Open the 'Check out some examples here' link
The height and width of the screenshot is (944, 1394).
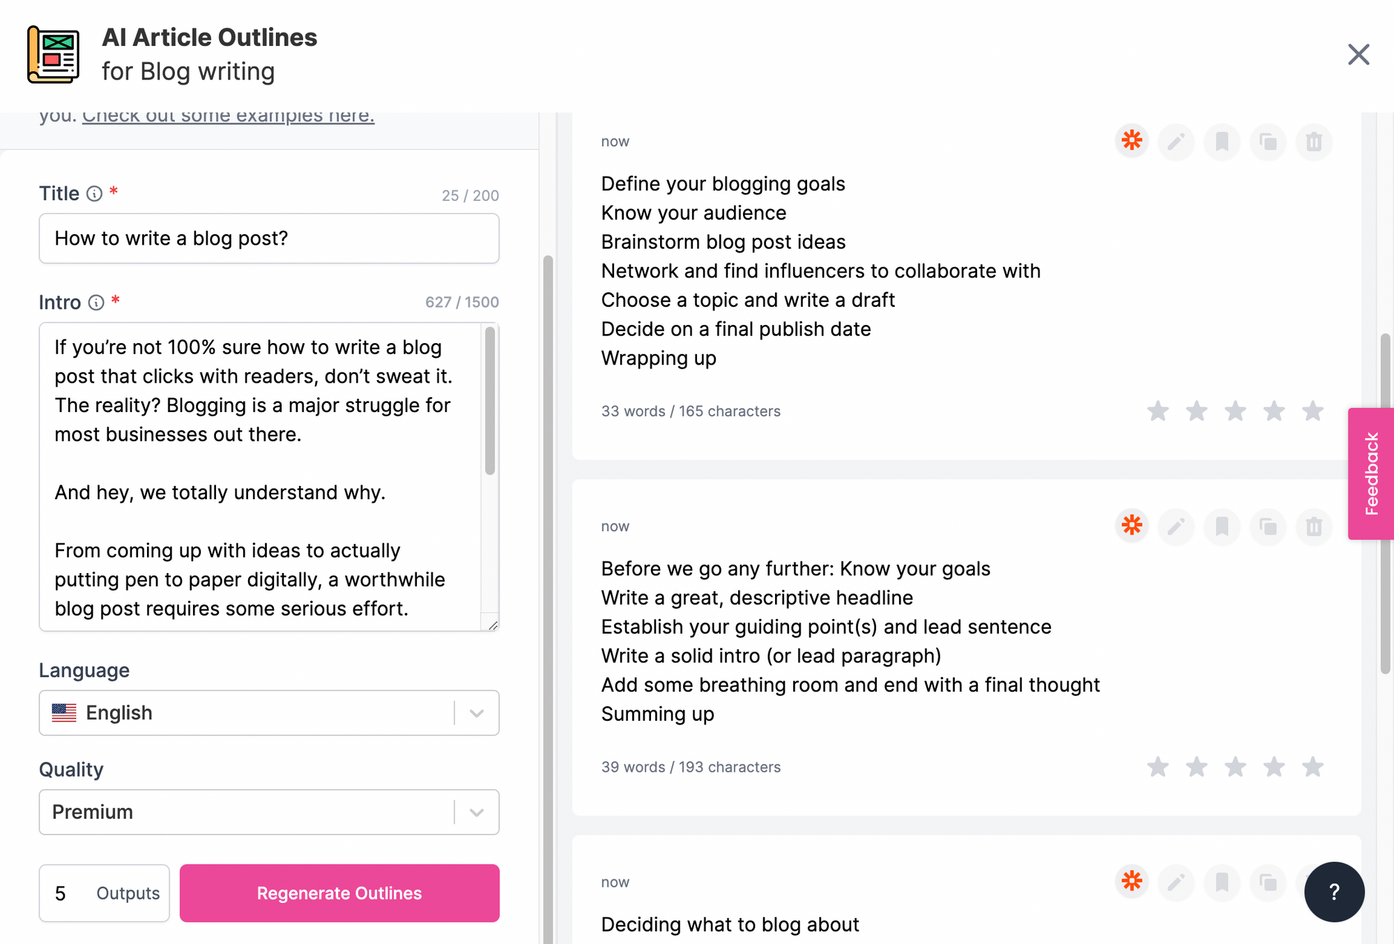pos(228,116)
